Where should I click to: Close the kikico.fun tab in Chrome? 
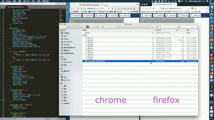[x=102, y=5]
